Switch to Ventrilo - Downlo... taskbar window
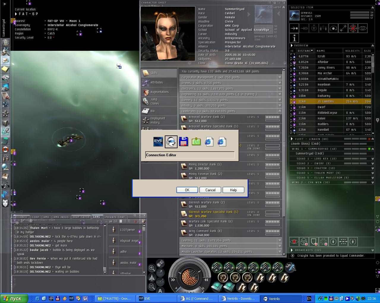 [x=239, y=299]
